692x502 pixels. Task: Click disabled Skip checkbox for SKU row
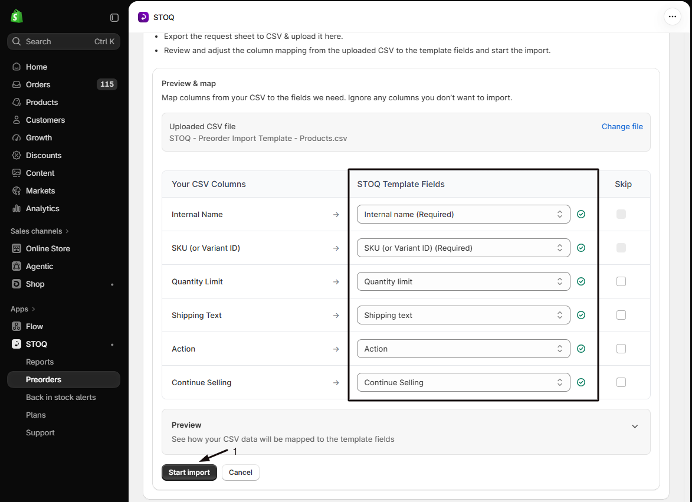621,248
